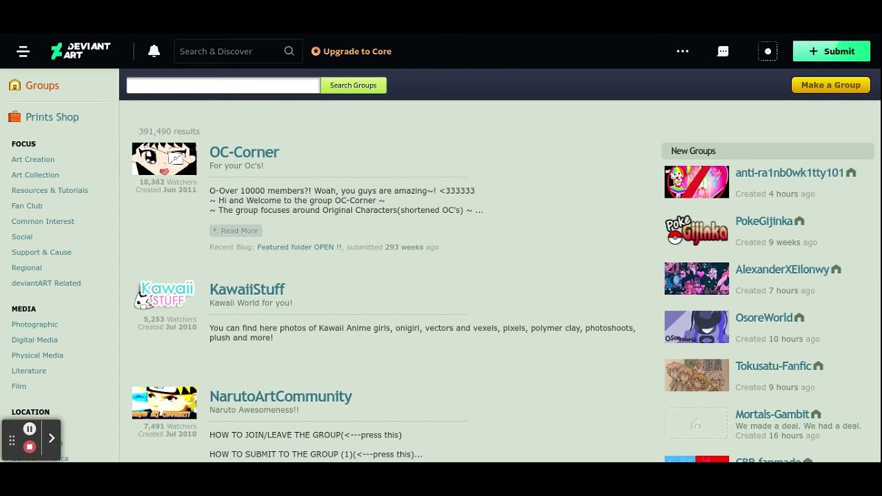Open the Groups sidebar link
The image size is (882, 496).
click(x=42, y=85)
